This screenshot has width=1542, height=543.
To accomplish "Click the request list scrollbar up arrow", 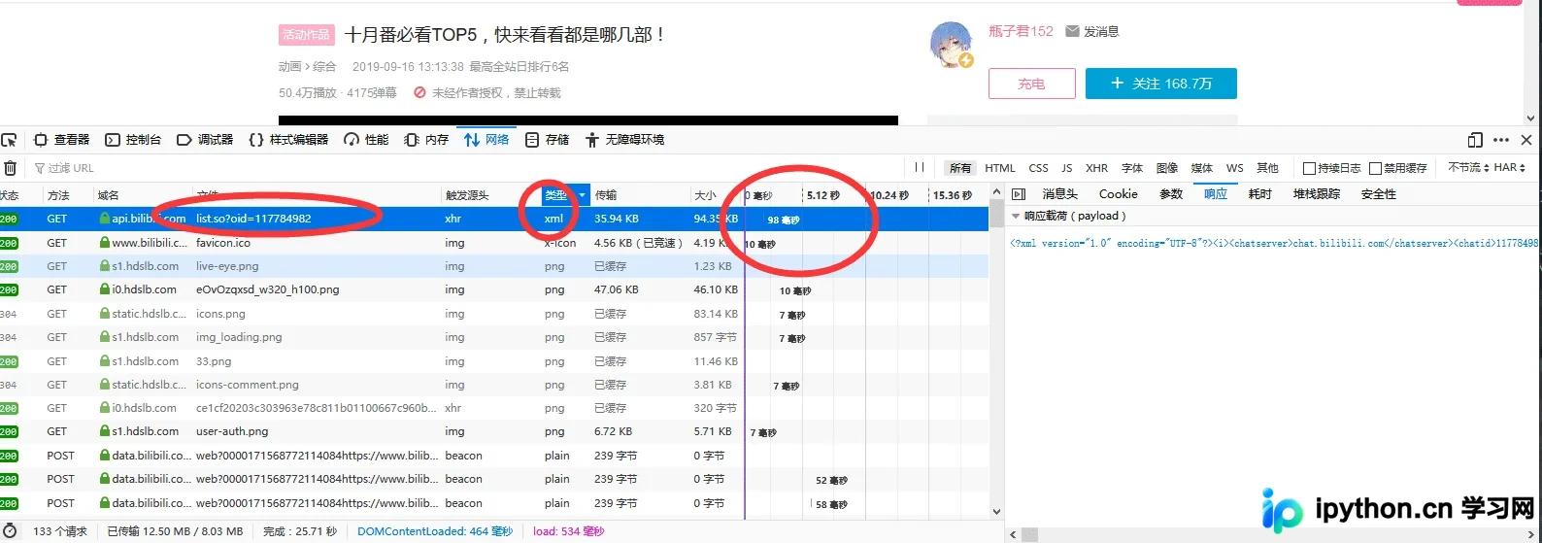I will 996,193.
